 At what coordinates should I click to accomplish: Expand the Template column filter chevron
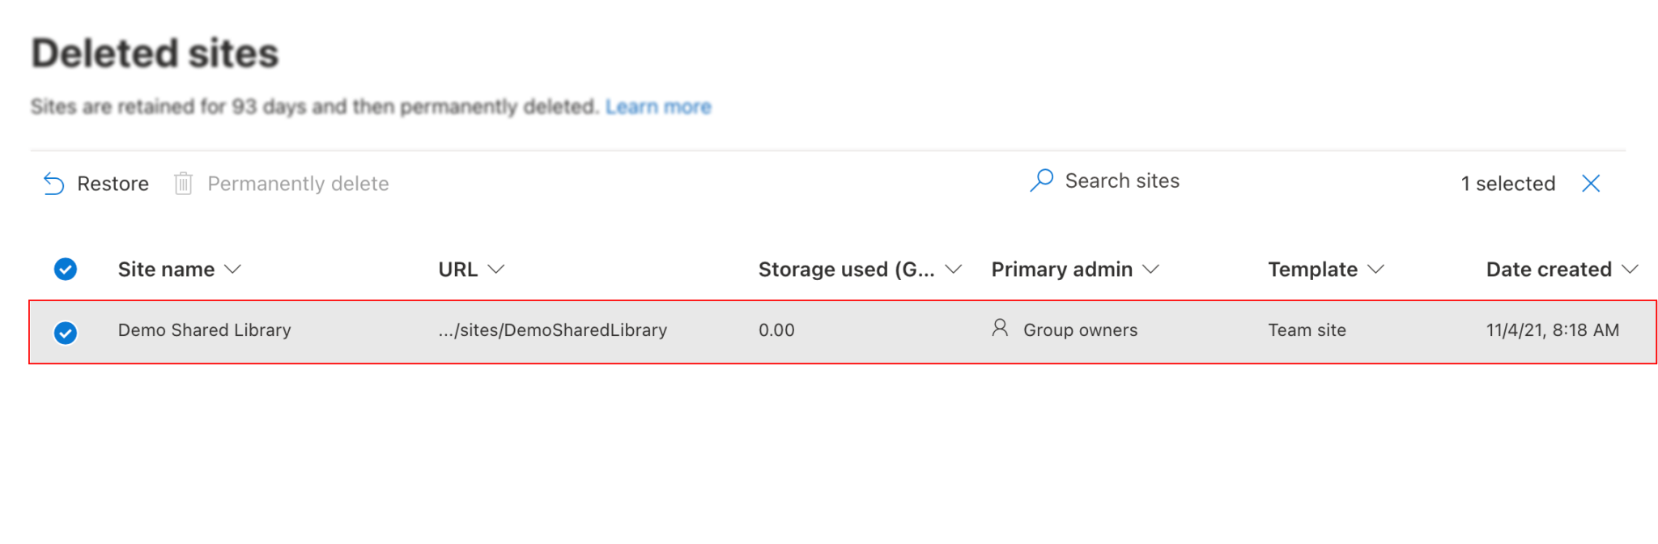[x=1375, y=270]
